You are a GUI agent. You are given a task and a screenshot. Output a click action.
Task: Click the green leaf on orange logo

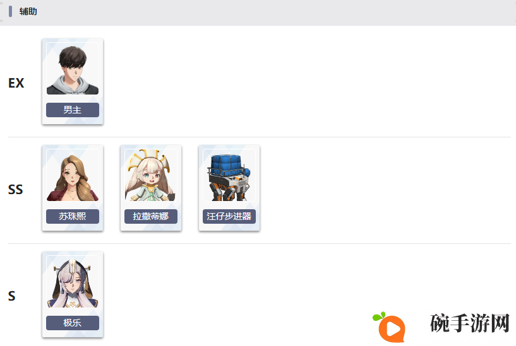tap(379, 316)
